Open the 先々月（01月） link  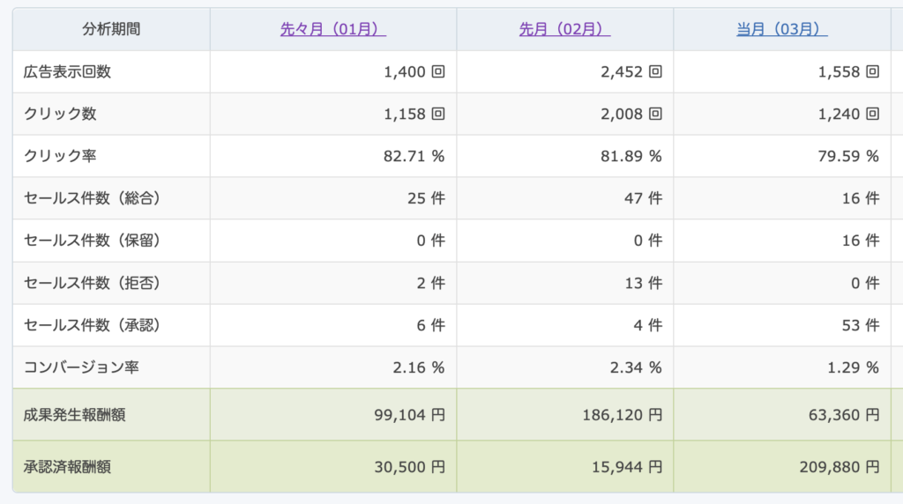coord(332,29)
